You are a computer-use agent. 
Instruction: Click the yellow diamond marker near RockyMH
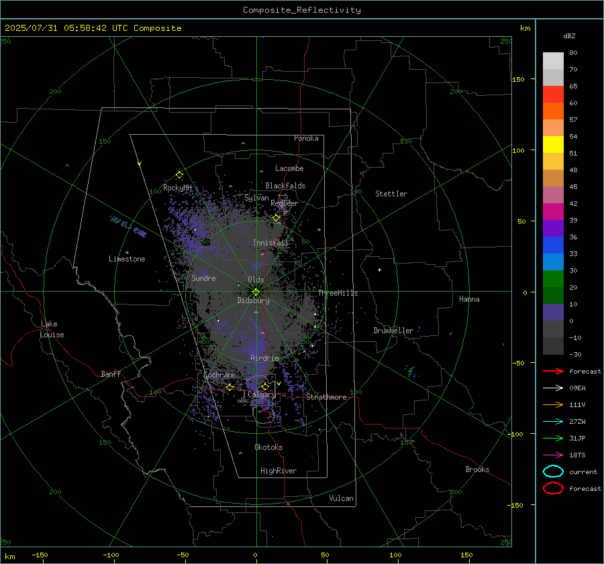[x=179, y=175]
